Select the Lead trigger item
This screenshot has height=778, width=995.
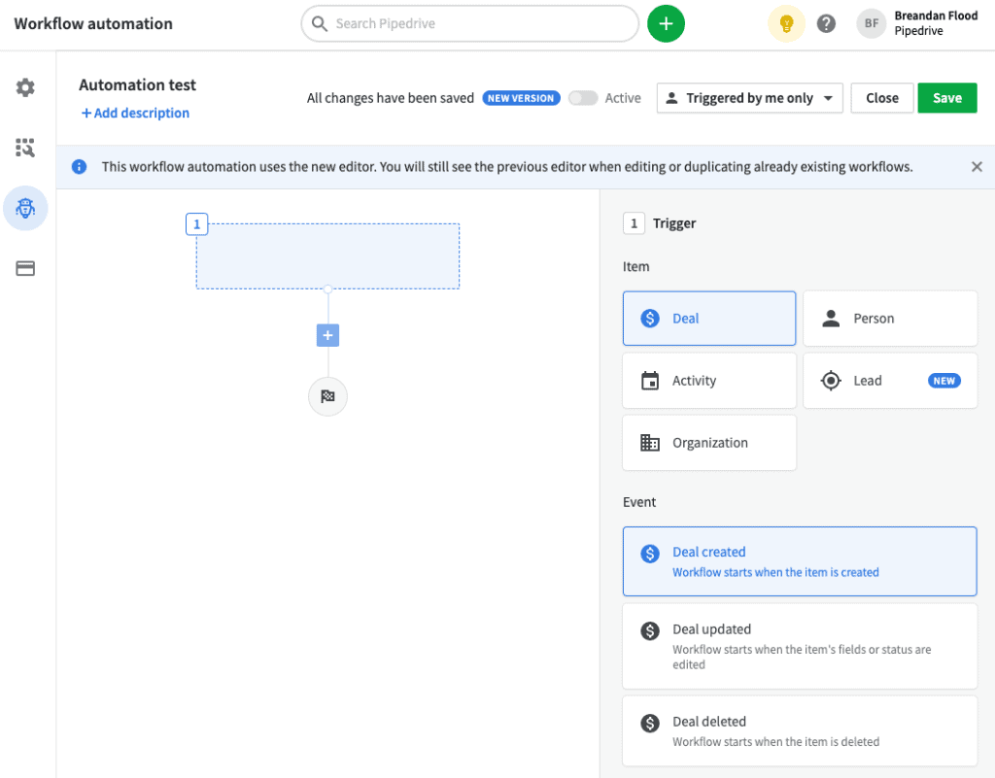coord(890,380)
